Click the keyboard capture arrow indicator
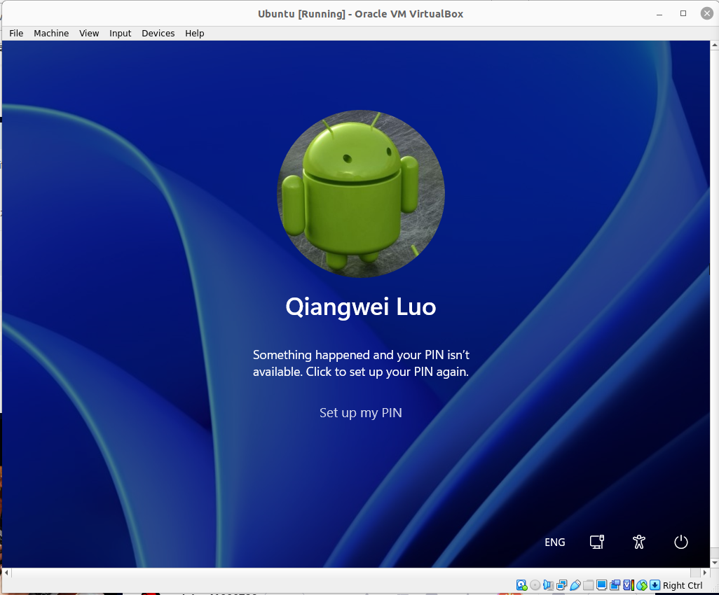This screenshot has width=719, height=595. pos(655,585)
